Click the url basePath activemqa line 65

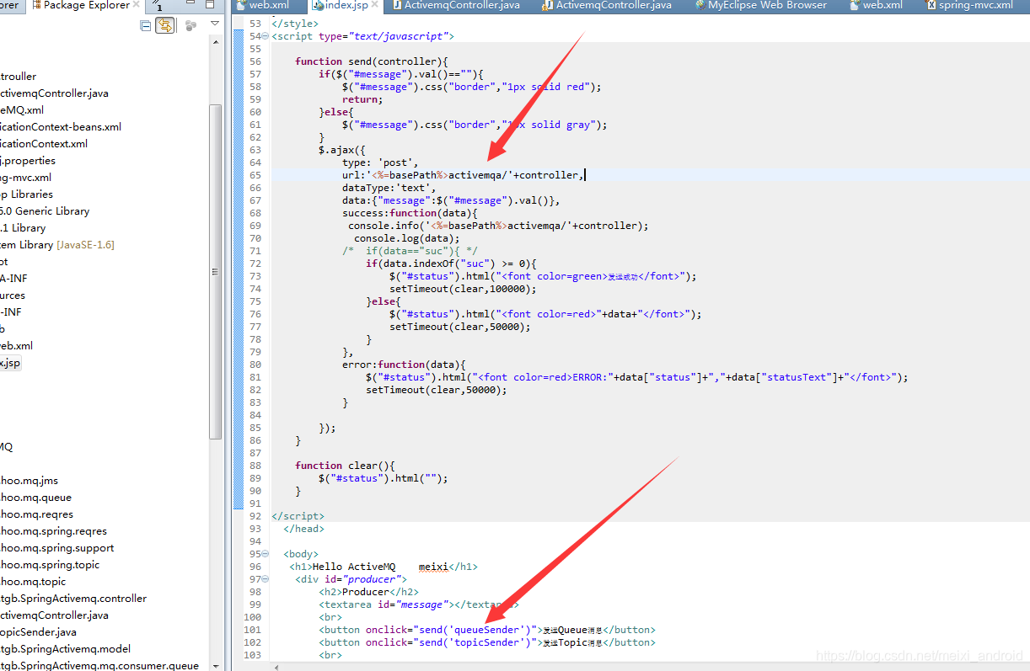tap(462, 175)
